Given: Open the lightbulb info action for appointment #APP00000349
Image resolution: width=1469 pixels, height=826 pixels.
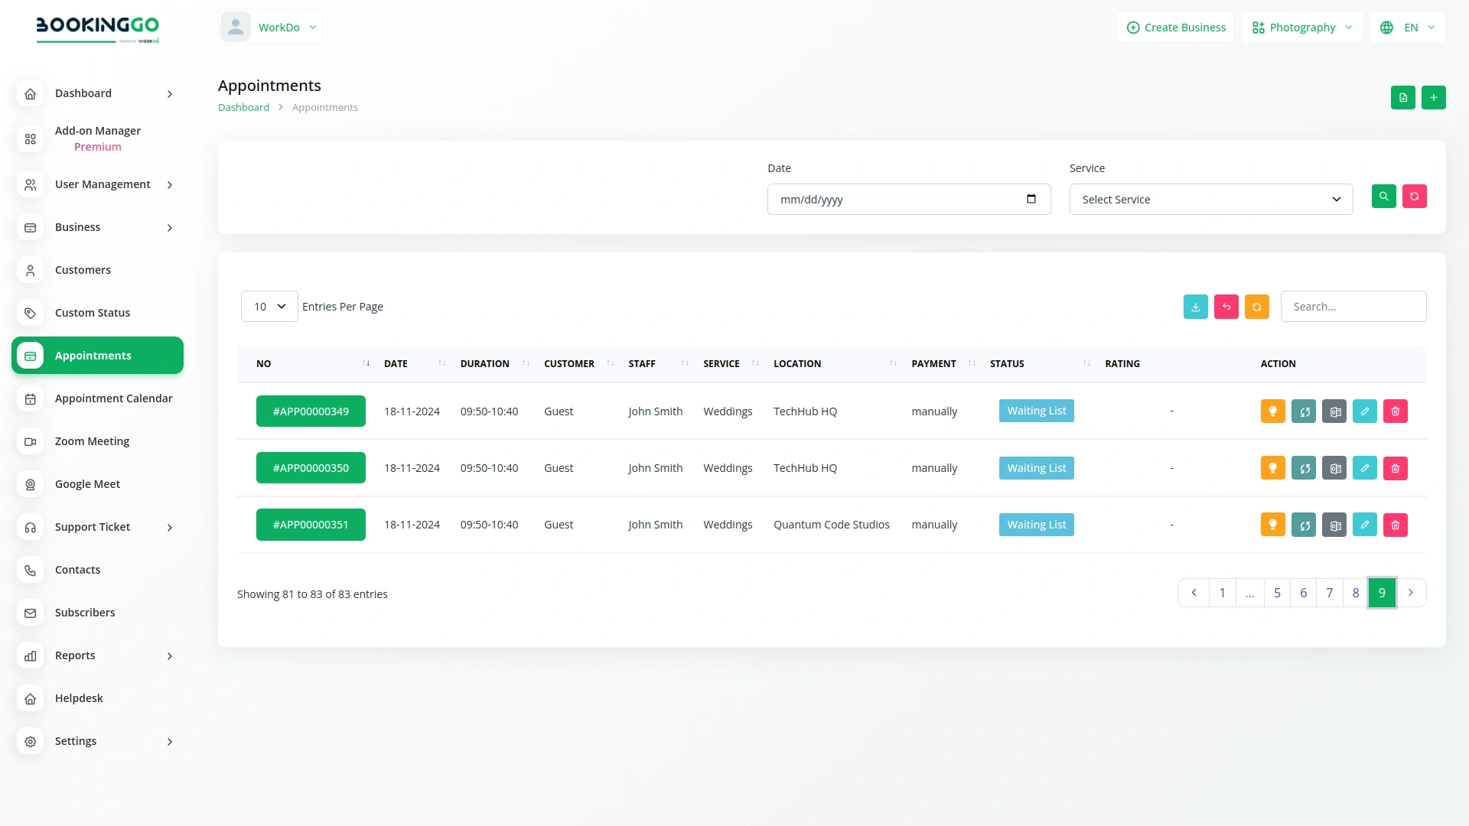Looking at the screenshot, I should (x=1272, y=411).
